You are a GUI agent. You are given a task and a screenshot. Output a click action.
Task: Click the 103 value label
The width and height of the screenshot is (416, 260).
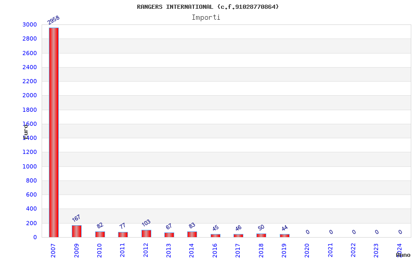pos(146,223)
